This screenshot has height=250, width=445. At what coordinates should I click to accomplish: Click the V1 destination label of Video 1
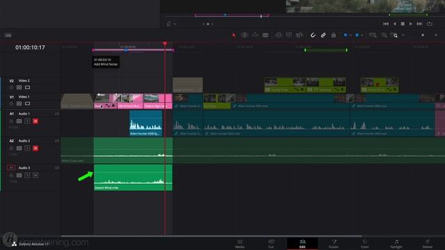pyautogui.click(x=11, y=97)
